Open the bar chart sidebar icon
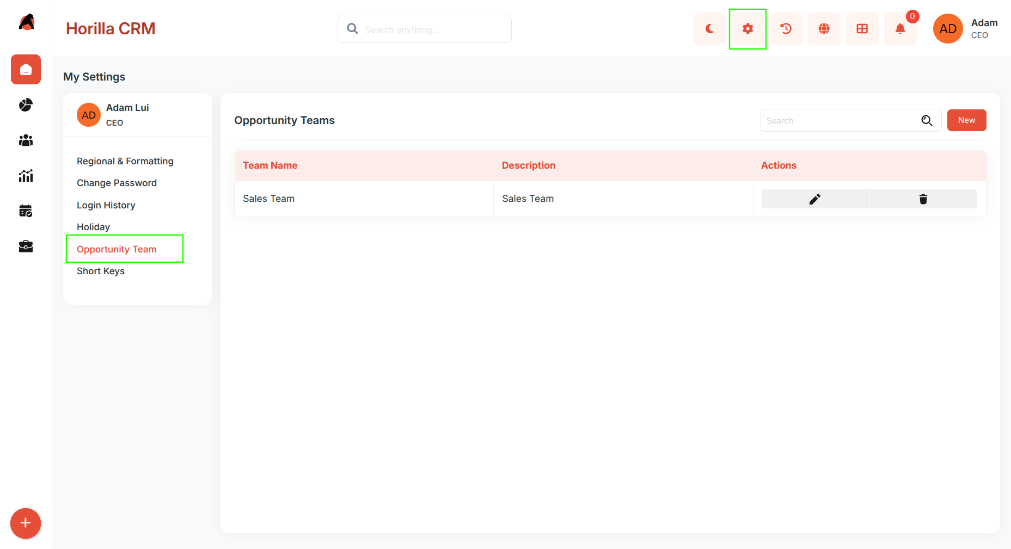Viewport: 1011px width, 549px height. (26, 176)
